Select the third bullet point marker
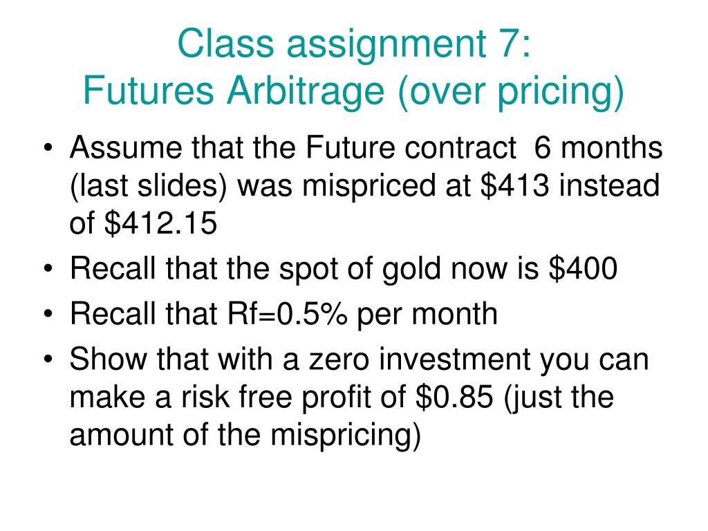 [x=48, y=315]
